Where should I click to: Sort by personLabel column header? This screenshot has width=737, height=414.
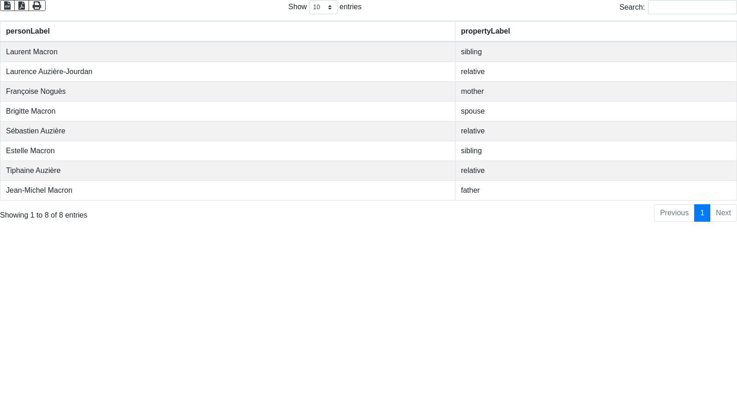point(28,31)
